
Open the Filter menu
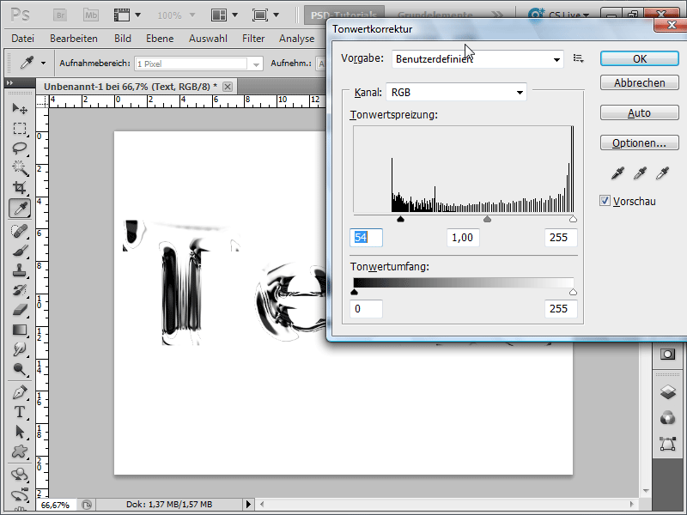coord(253,39)
